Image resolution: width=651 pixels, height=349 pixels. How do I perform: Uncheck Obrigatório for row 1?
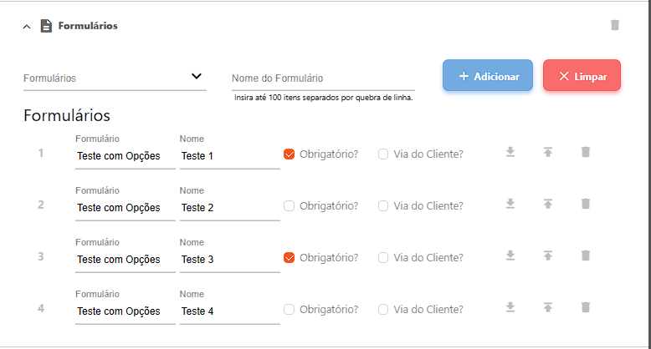[290, 154]
